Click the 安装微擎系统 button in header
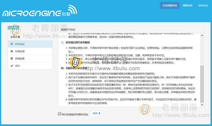 (x=170, y=5)
